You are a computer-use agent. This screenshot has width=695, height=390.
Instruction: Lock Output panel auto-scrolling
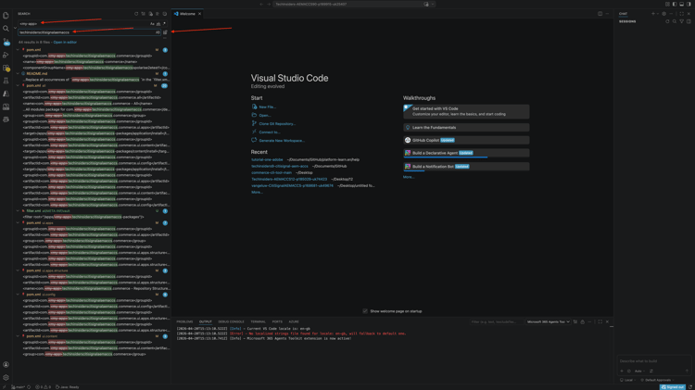click(x=583, y=321)
